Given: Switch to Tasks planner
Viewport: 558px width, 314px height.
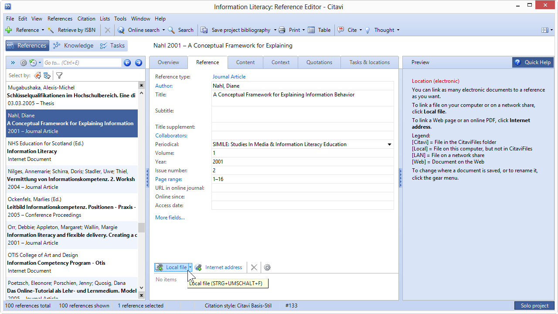Looking at the screenshot, I should click(x=112, y=45).
